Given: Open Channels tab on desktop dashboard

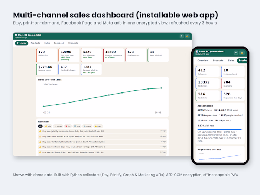Looking at the screenshot, I should coord(73,43).
